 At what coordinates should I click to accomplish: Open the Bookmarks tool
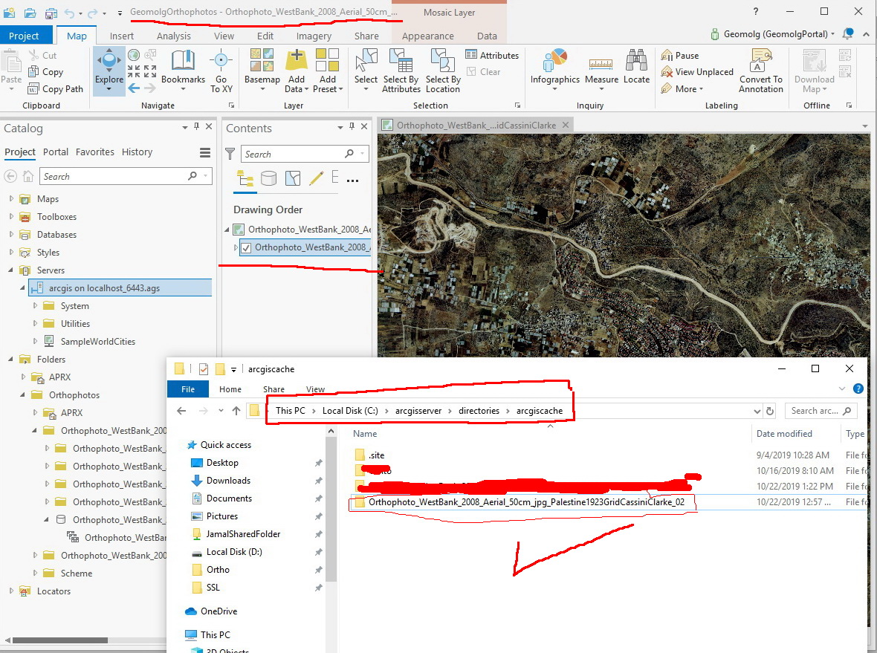coord(183,68)
